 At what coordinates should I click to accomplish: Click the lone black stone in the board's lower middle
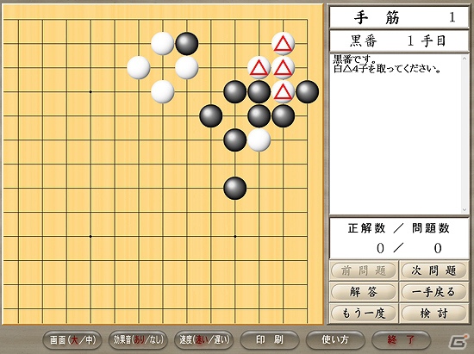pos(235,188)
